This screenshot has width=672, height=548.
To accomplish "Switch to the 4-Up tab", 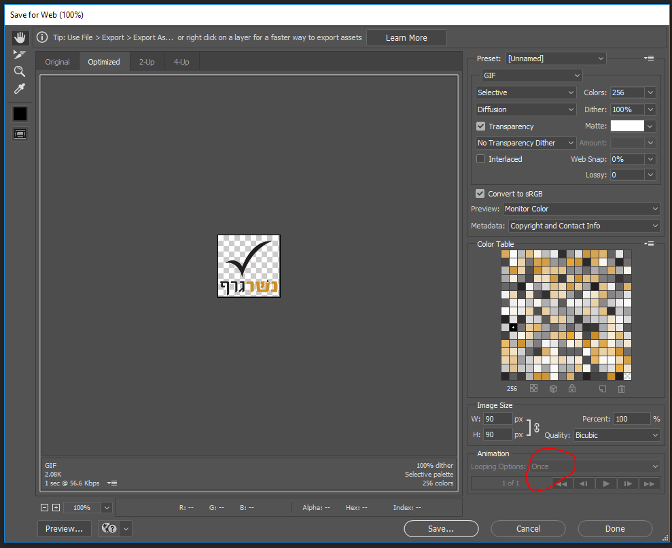I will 181,62.
